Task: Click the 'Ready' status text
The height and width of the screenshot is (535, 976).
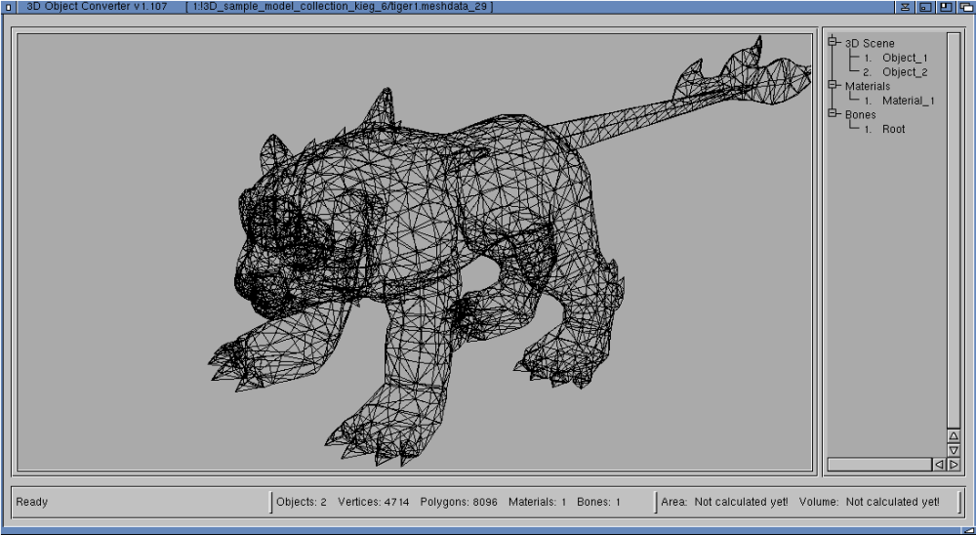Action: pos(32,502)
